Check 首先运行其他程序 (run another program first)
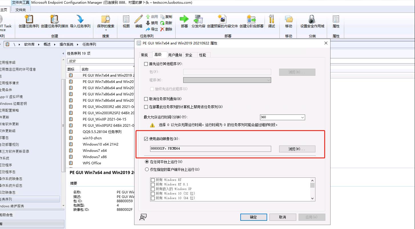Image resolution: width=415 pixels, height=229 pixels. pyautogui.click(x=146, y=64)
